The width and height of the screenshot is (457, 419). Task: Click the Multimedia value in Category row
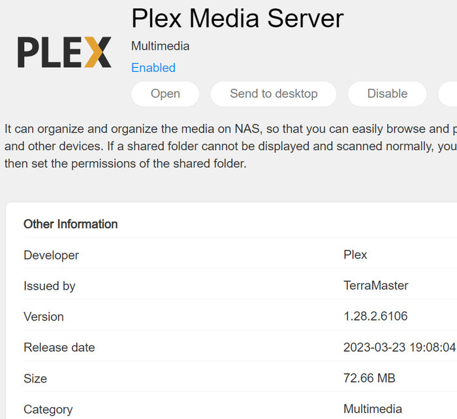tap(373, 410)
